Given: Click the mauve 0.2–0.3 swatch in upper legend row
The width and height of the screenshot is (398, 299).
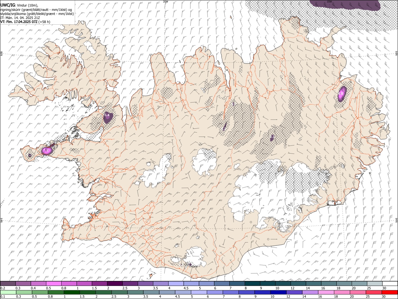Looking at the screenshot, I should tap(8, 283).
